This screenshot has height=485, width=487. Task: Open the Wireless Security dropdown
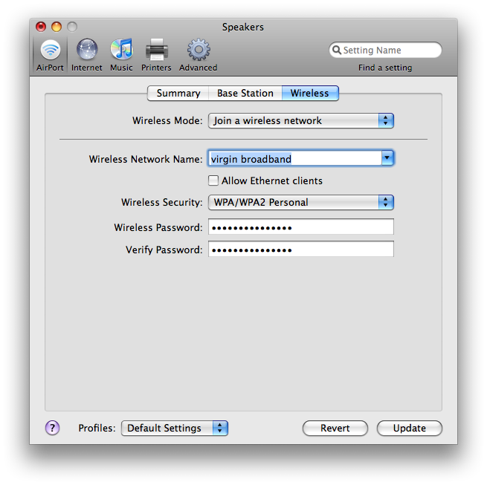point(300,202)
